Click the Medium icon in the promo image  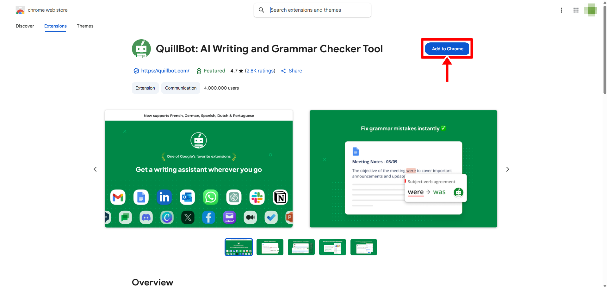(x=250, y=217)
